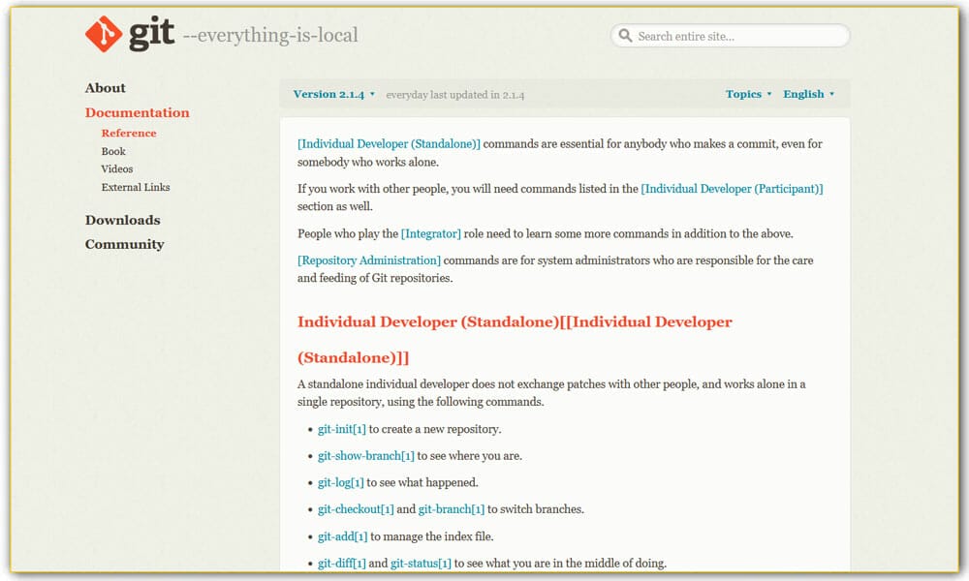The width and height of the screenshot is (969, 581).
Task: Follow the Individual Developer (Participant) link
Action: 732,189
